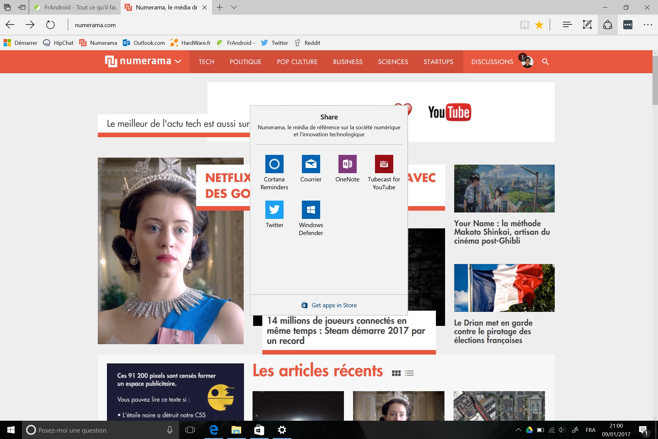Open Task View in taskbar
Image resolution: width=658 pixels, height=439 pixels.
coord(190,430)
